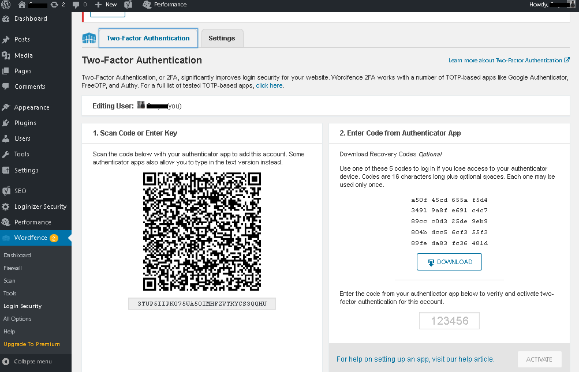Viewport: 579px width, 372px height.
Task: Click the SEO Yoast icon in sidebar
Action: [x=6, y=191]
